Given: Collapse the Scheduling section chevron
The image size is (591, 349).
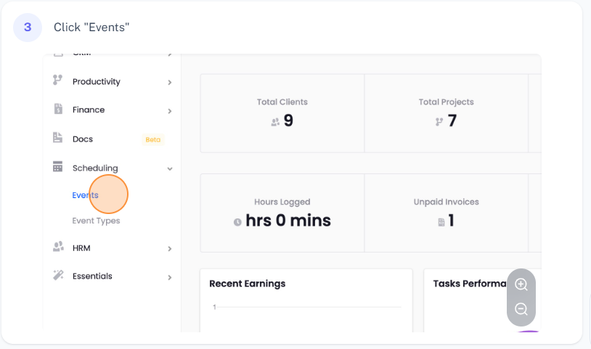Looking at the screenshot, I should coord(170,169).
